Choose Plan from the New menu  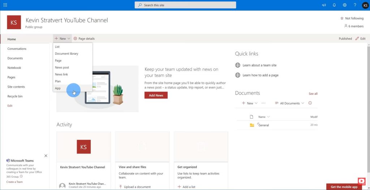(x=73, y=81)
